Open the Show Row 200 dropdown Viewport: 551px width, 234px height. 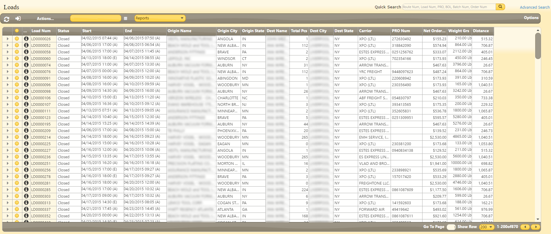[486, 227]
